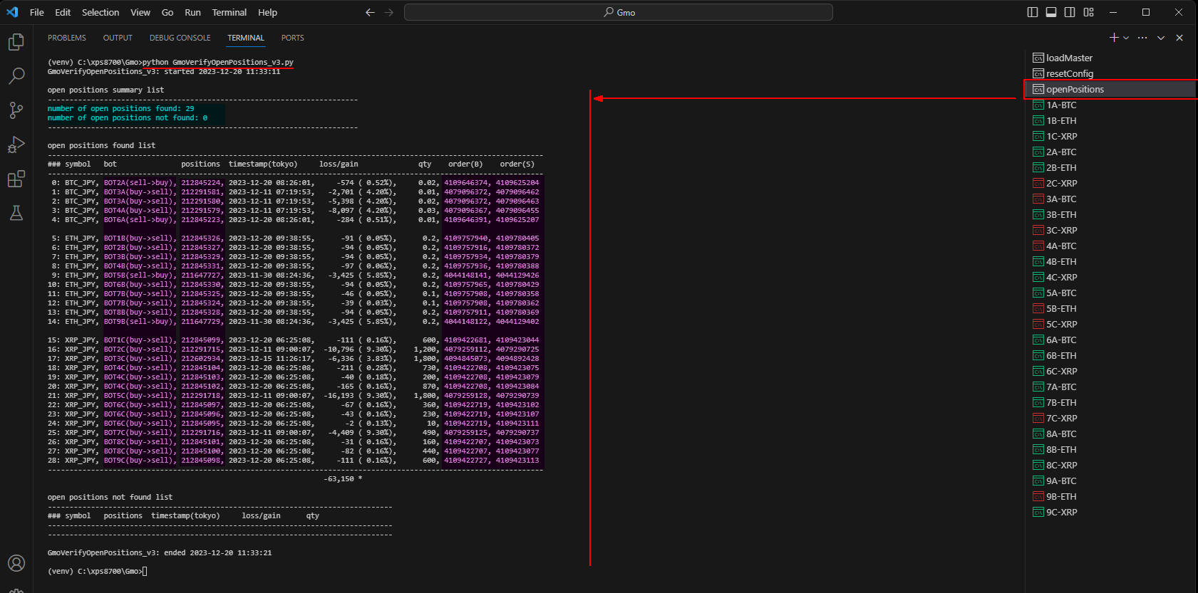Click the Gmo command center search box
Screen dimensions: 1198x593
(619, 12)
